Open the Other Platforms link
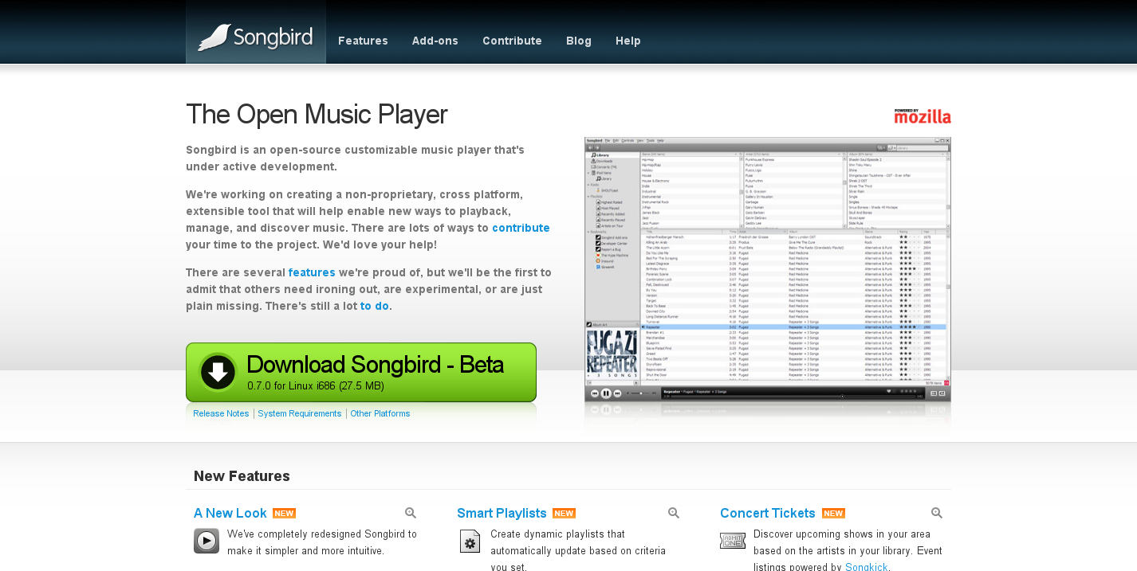Screen dimensions: 1137x571 click(x=380, y=413)
